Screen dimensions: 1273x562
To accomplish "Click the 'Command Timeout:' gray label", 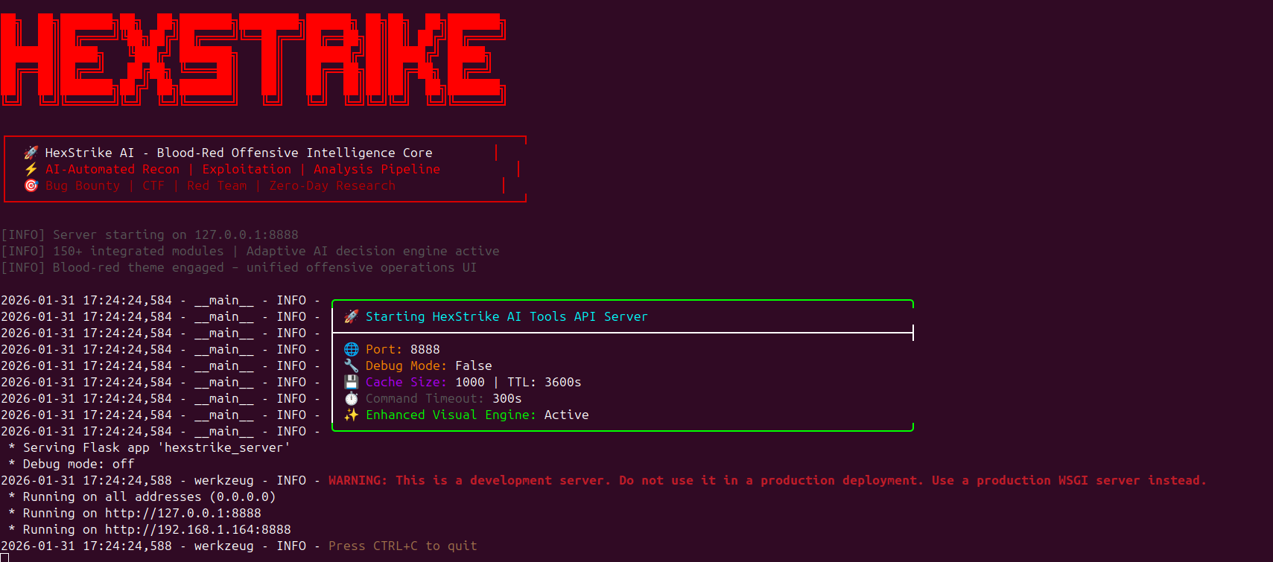I will click(x=425, y=398).
